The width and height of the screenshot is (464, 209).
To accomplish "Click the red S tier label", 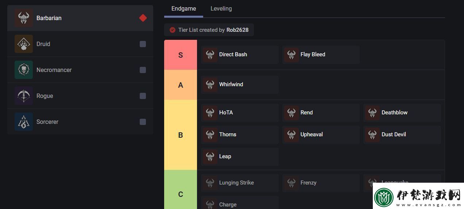I will [181, 55].
